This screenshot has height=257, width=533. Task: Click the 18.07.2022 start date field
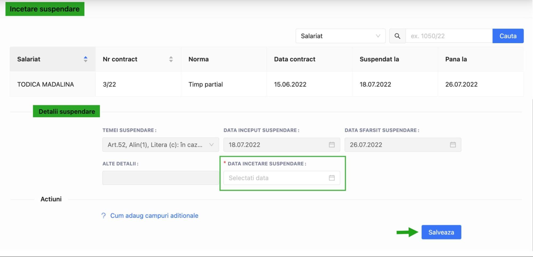click(282, 145)
